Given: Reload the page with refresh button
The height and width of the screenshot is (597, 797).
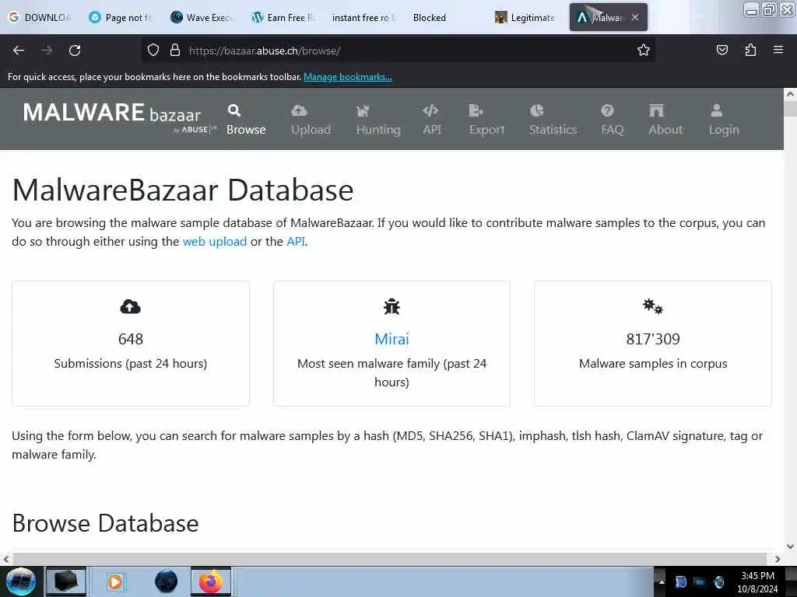Looking at the screenshot, I should click(75, 51).
